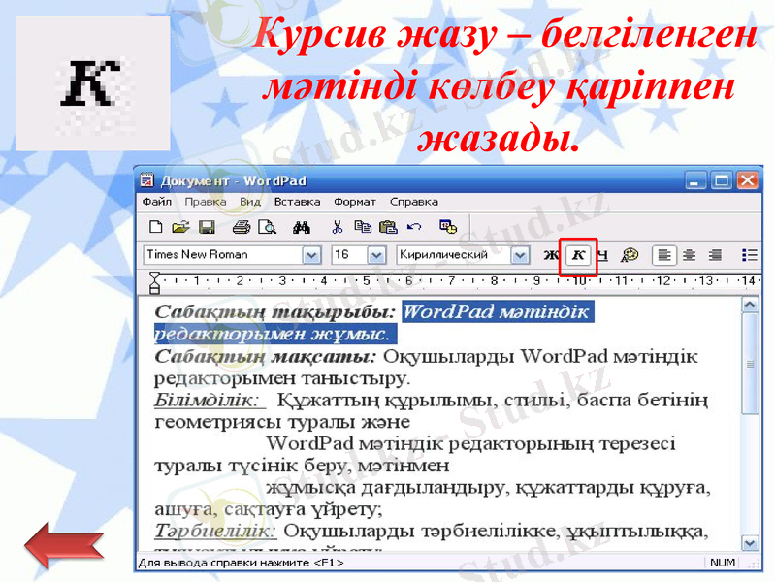Save the document using the floppy disk icon
775x582 pixels.
click(207, 227)
